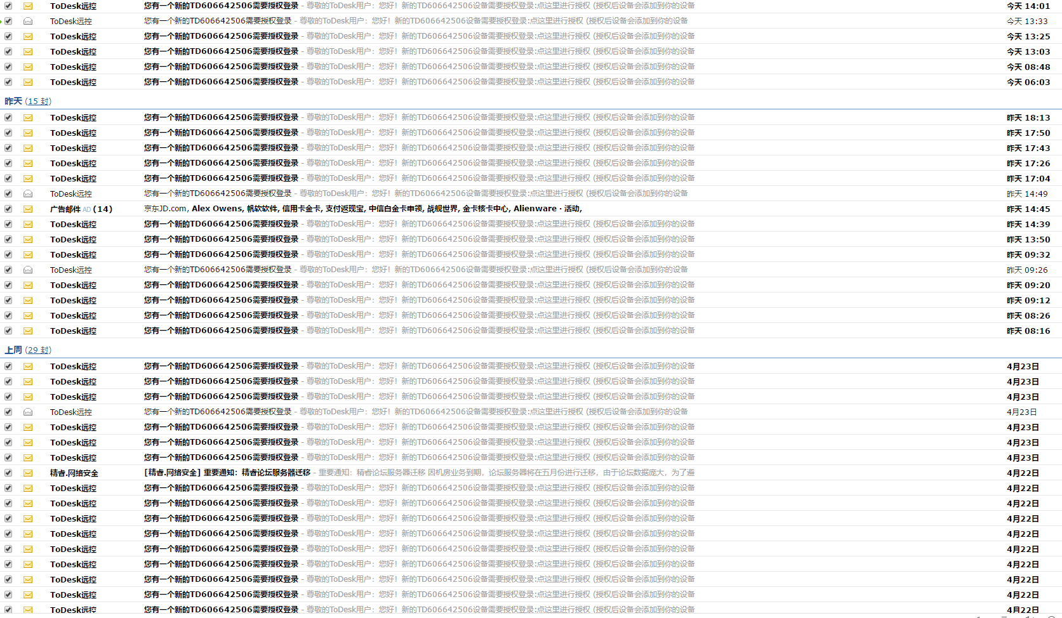Click the ToDesk远控 sender at 今天 13:03
Viewport: 1062px width, 618px height.
[x=74, y=51]
